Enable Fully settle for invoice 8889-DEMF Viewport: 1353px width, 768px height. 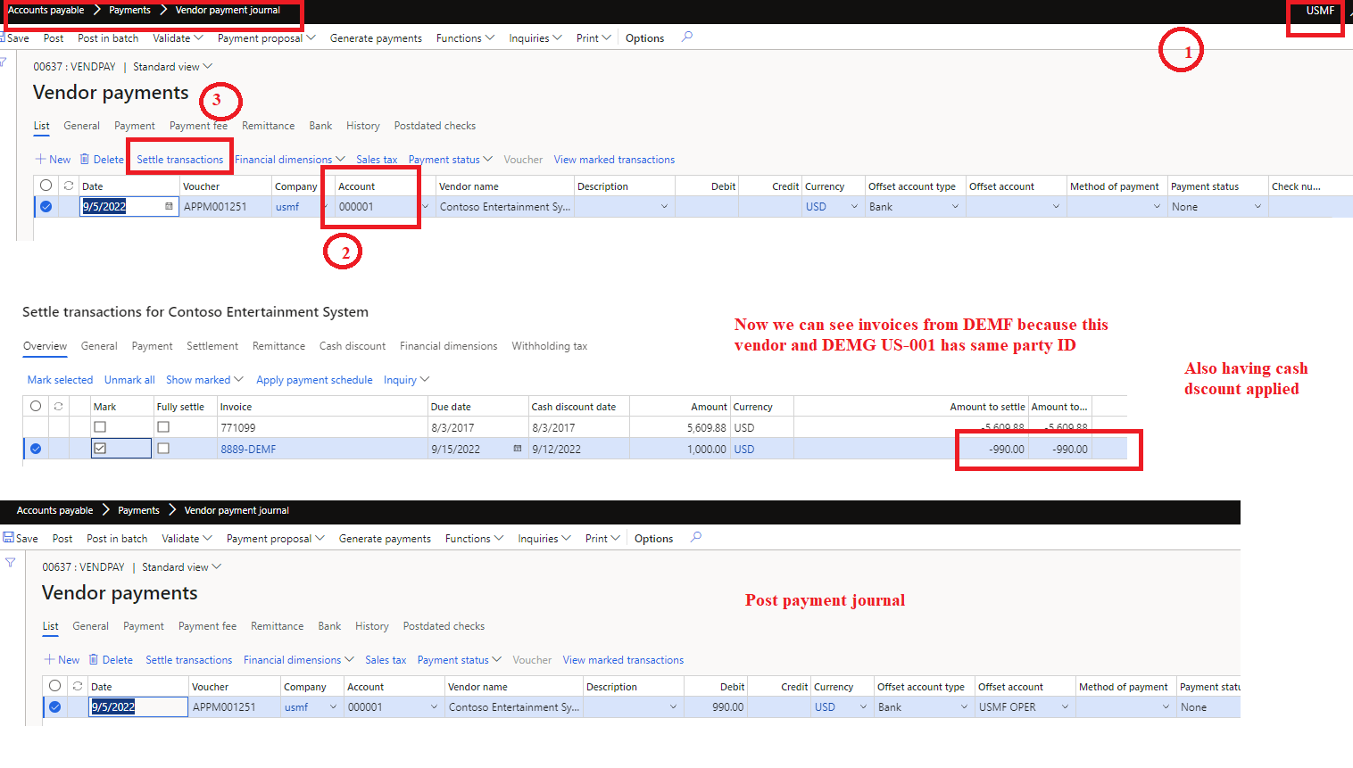click(x=162, y=449)
